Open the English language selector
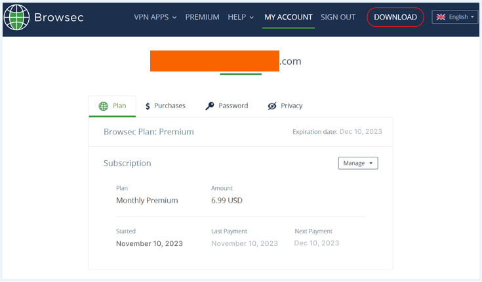Screen dimensions: 482x282 click(455, 17)
